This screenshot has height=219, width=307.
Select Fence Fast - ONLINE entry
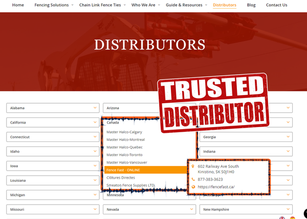tap(146, 170)
